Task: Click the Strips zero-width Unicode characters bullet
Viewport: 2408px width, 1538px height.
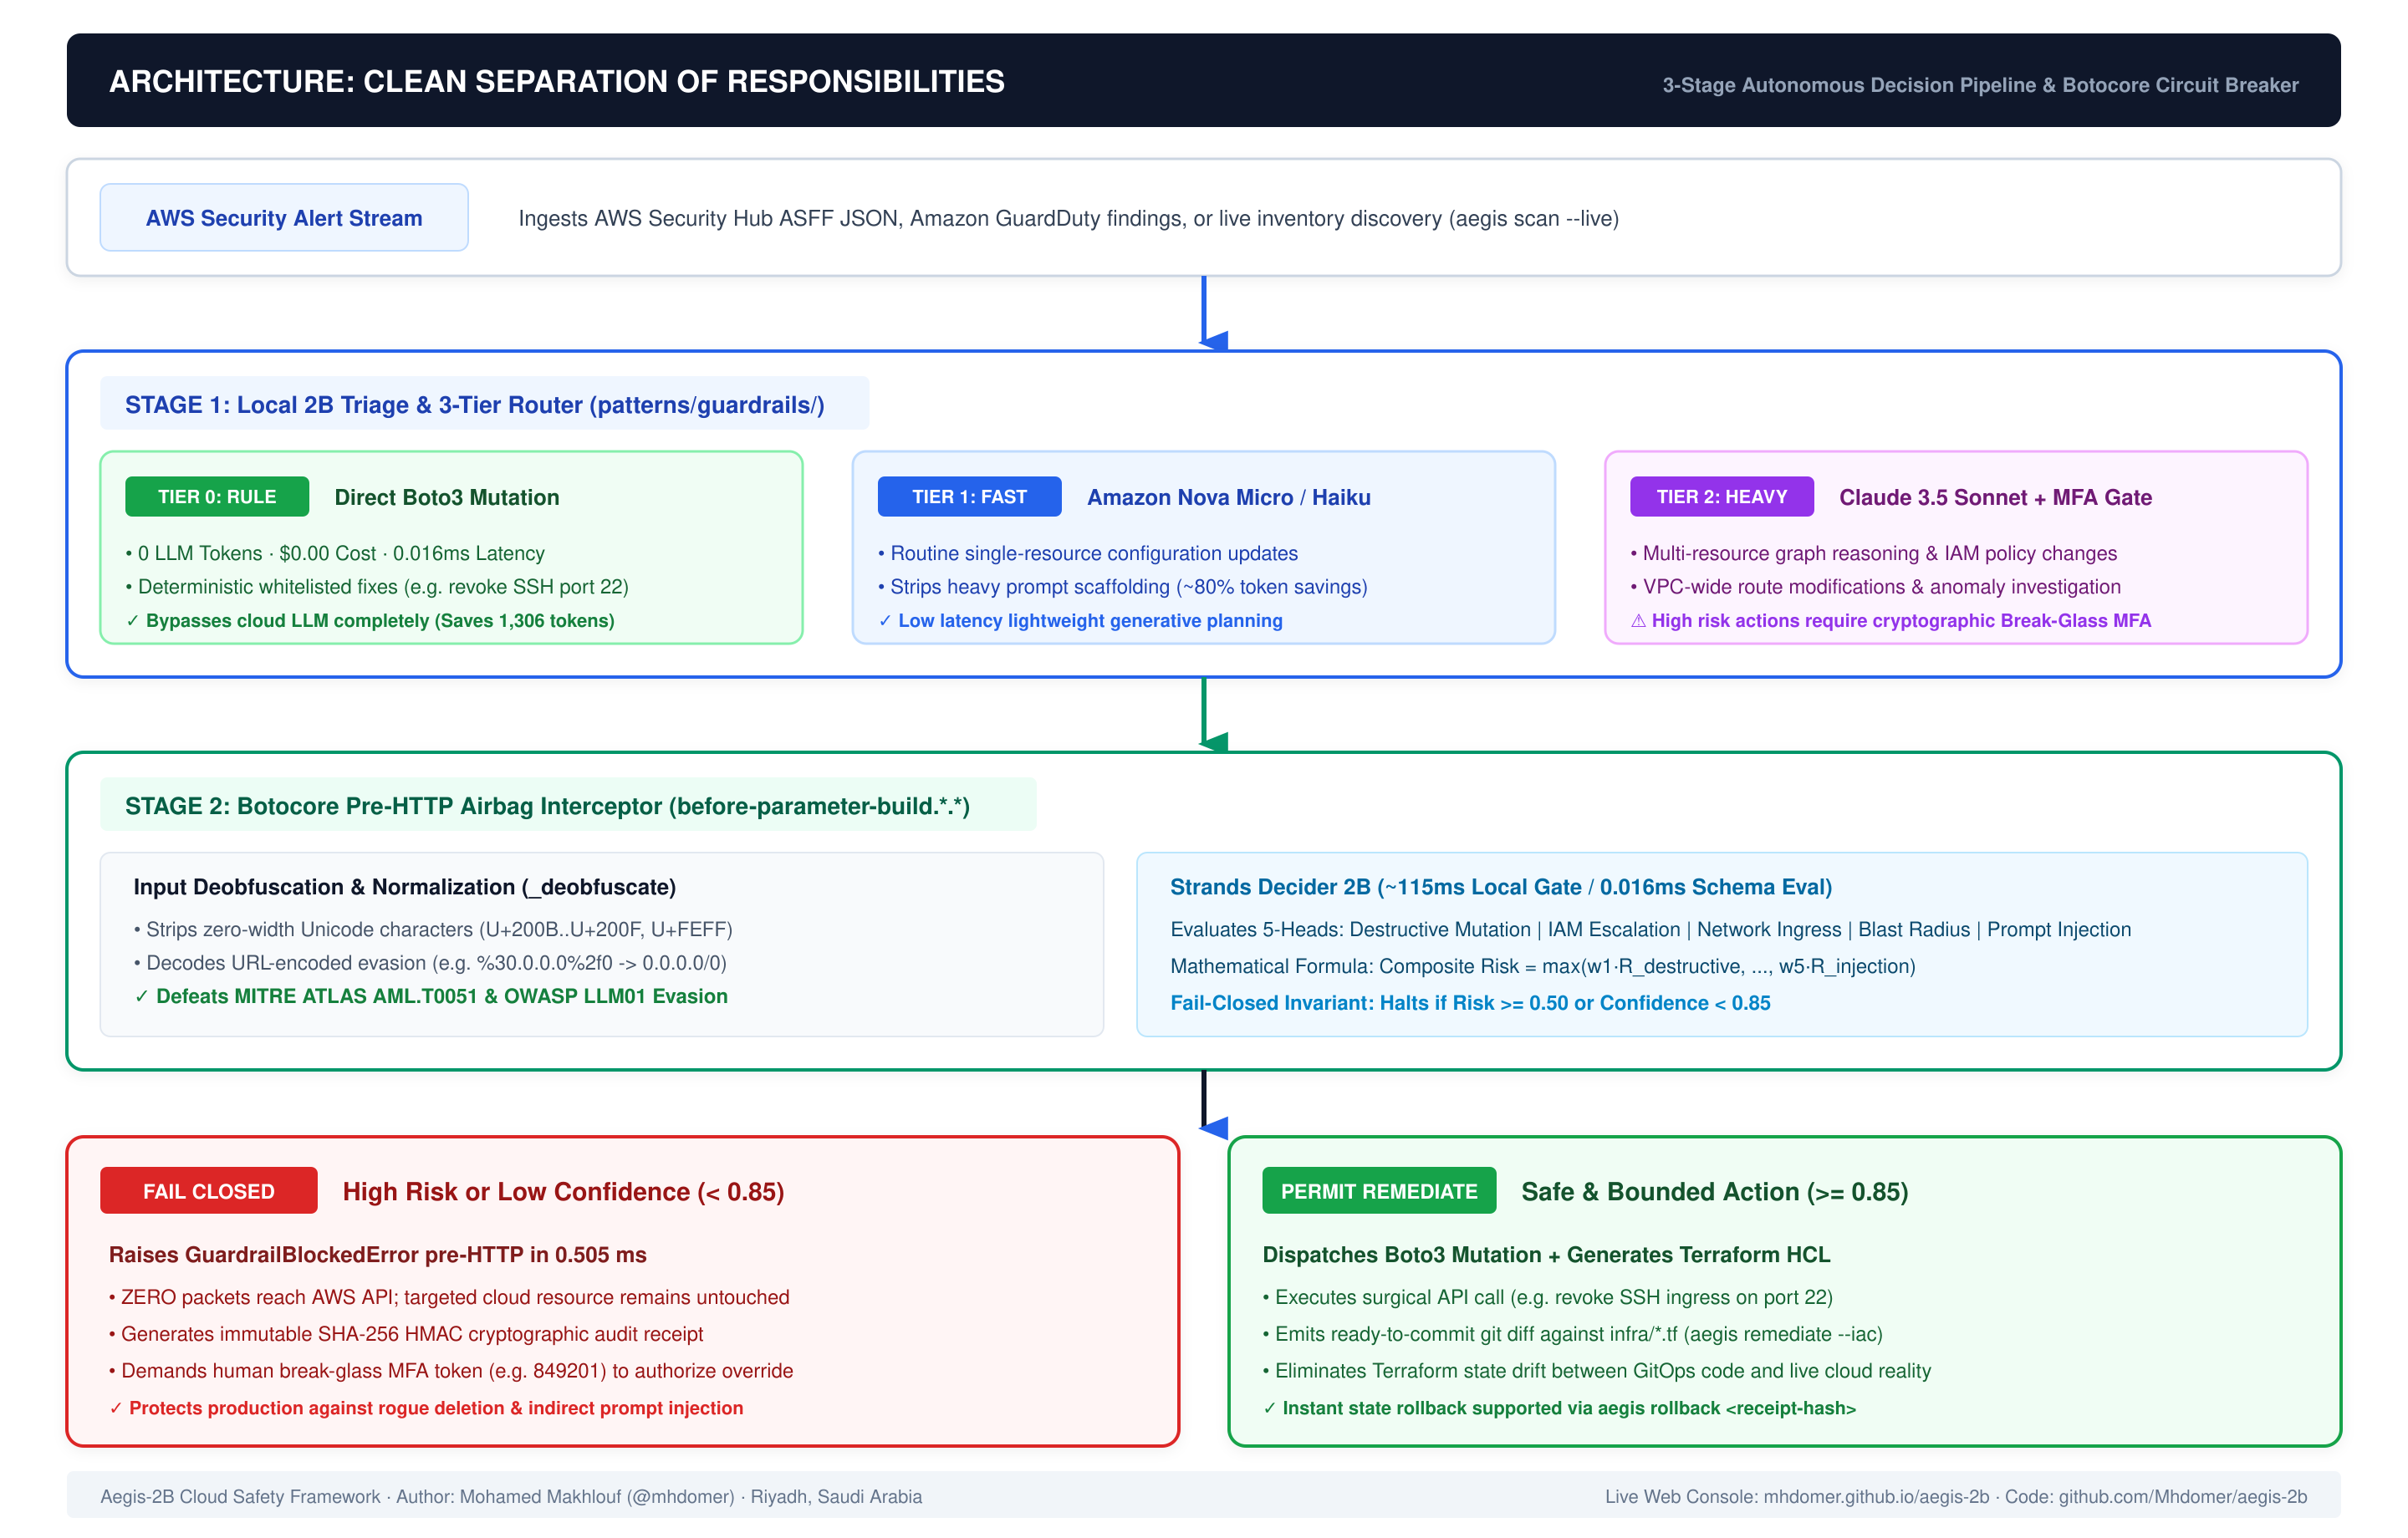Action: pyautogui.click(x=433, y=929)
